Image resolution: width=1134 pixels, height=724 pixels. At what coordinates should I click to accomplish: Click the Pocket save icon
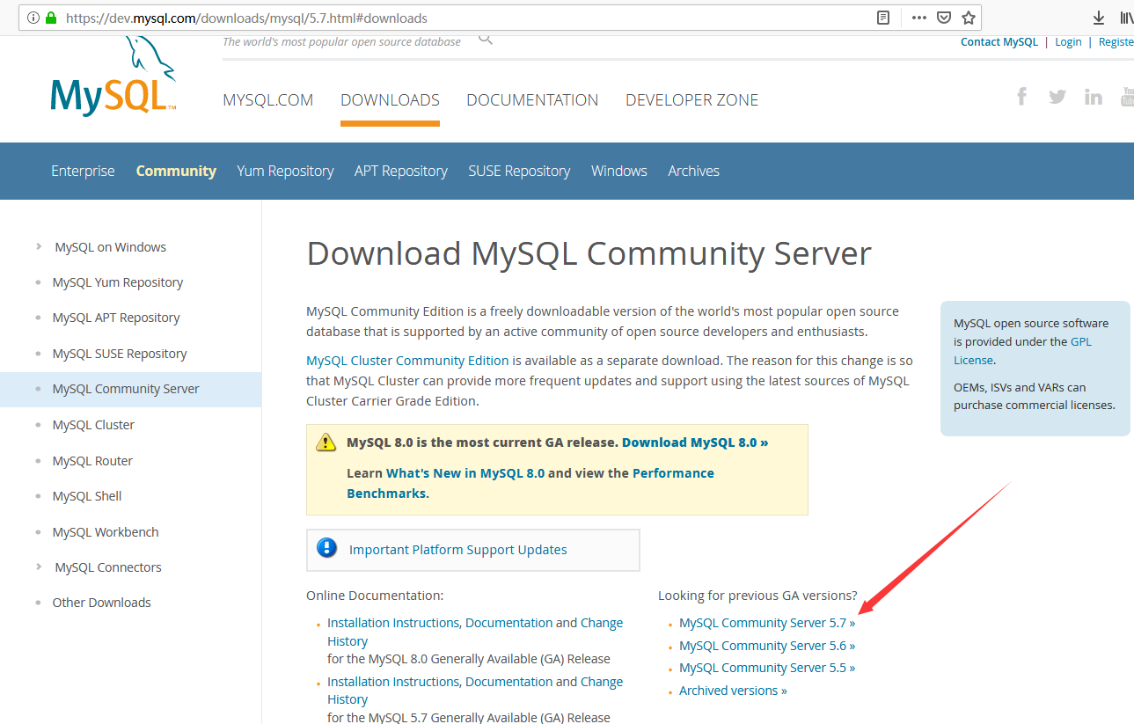[x=944, y=18]
